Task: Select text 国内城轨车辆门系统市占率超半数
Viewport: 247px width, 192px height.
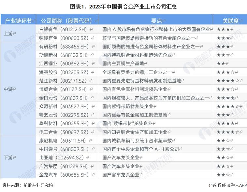Action: (137, 141)
